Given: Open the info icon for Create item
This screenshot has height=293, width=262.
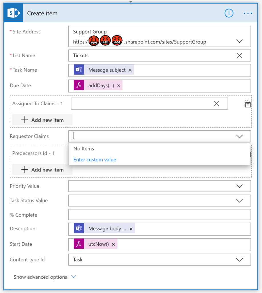Looking at the screenshot, I should (229, 13).
